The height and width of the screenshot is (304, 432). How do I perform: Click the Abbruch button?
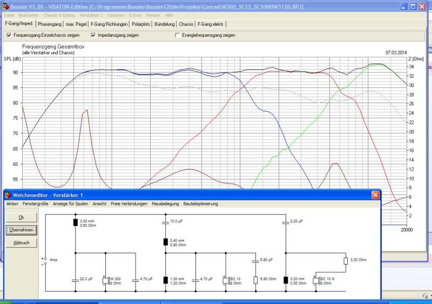click(21, 243)
